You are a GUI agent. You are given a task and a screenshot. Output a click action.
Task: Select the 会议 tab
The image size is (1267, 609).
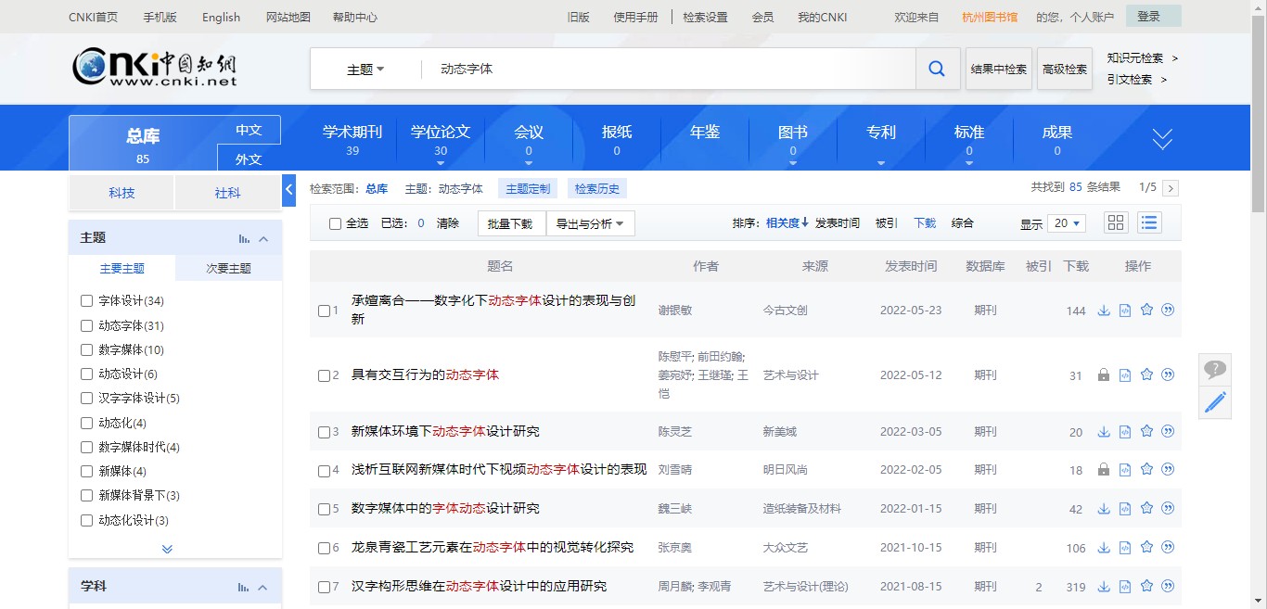click(529, 139)
